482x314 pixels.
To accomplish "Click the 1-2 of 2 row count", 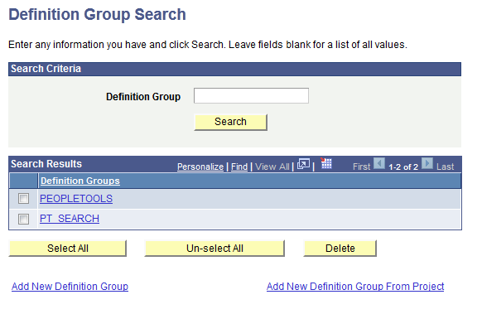I will point(403,167).
